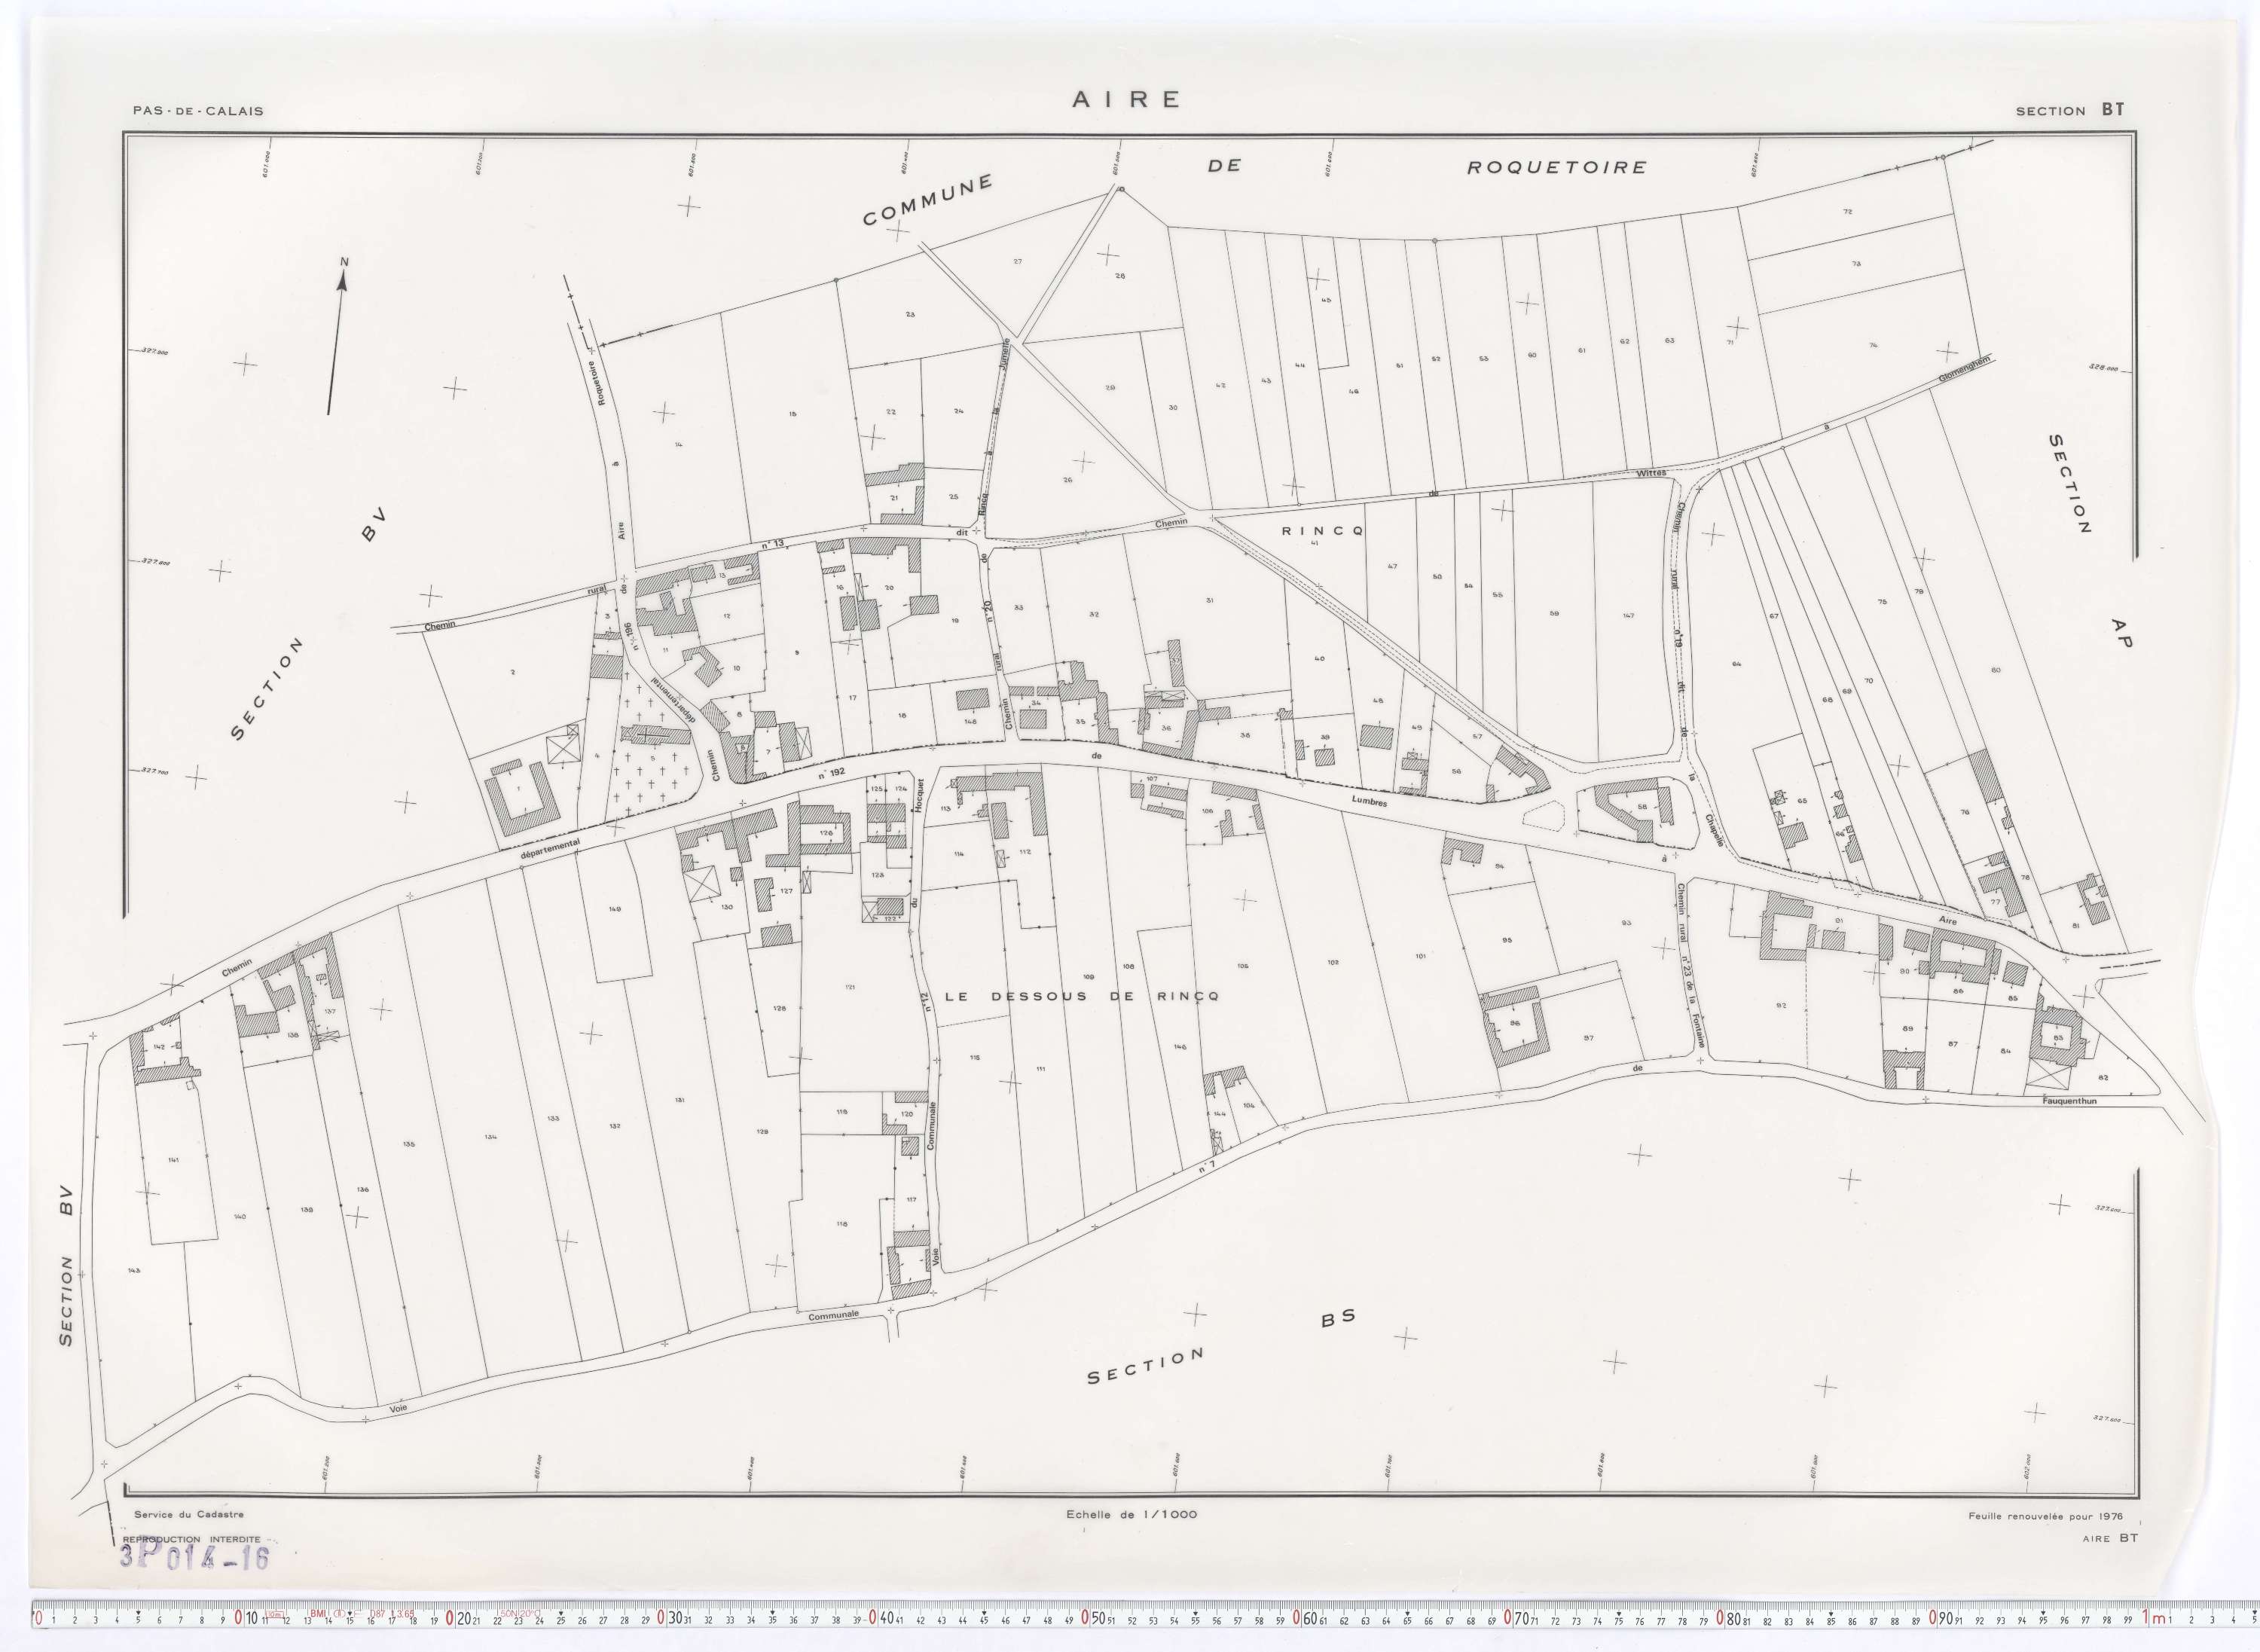2260x1652 pixels.
Task: Click parcel number "74"
Action: coord(1873,345)
